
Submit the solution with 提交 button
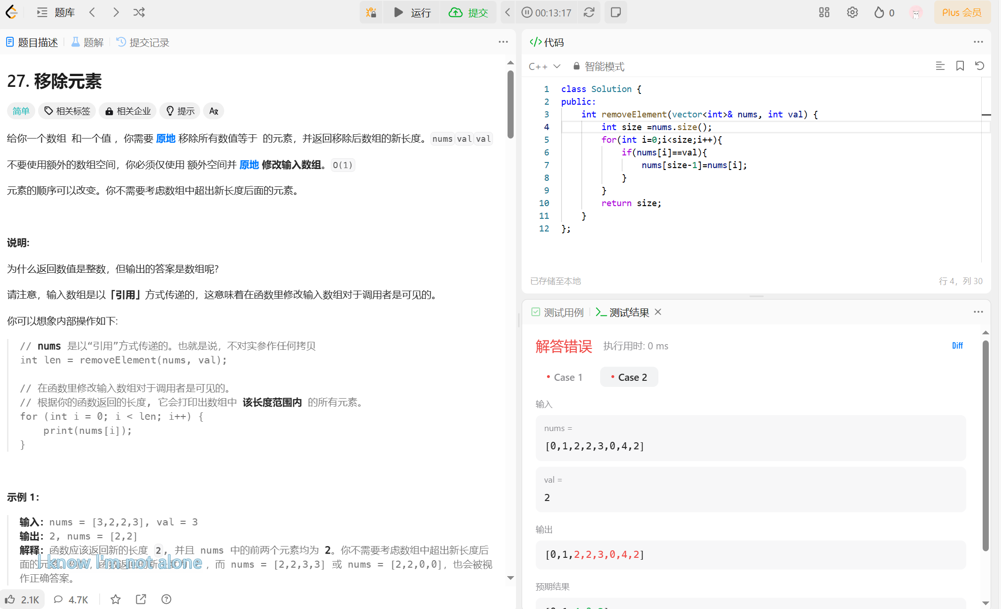[x=469, y=12]
